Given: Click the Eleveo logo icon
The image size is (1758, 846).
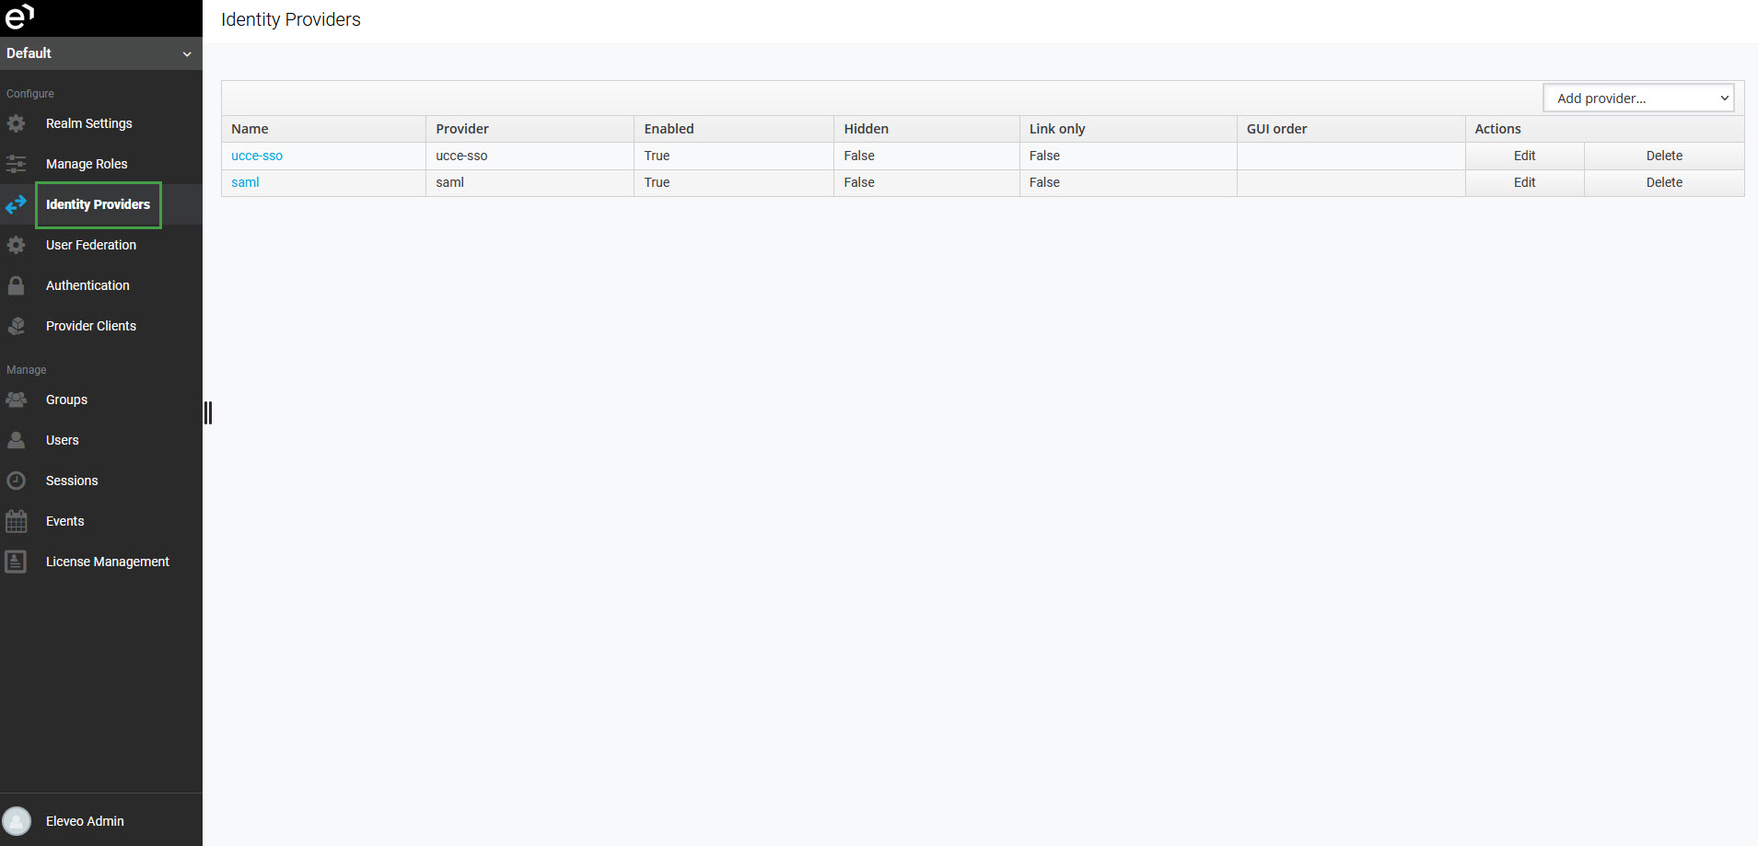Looking at the screenshot, I should click(19, 16).
